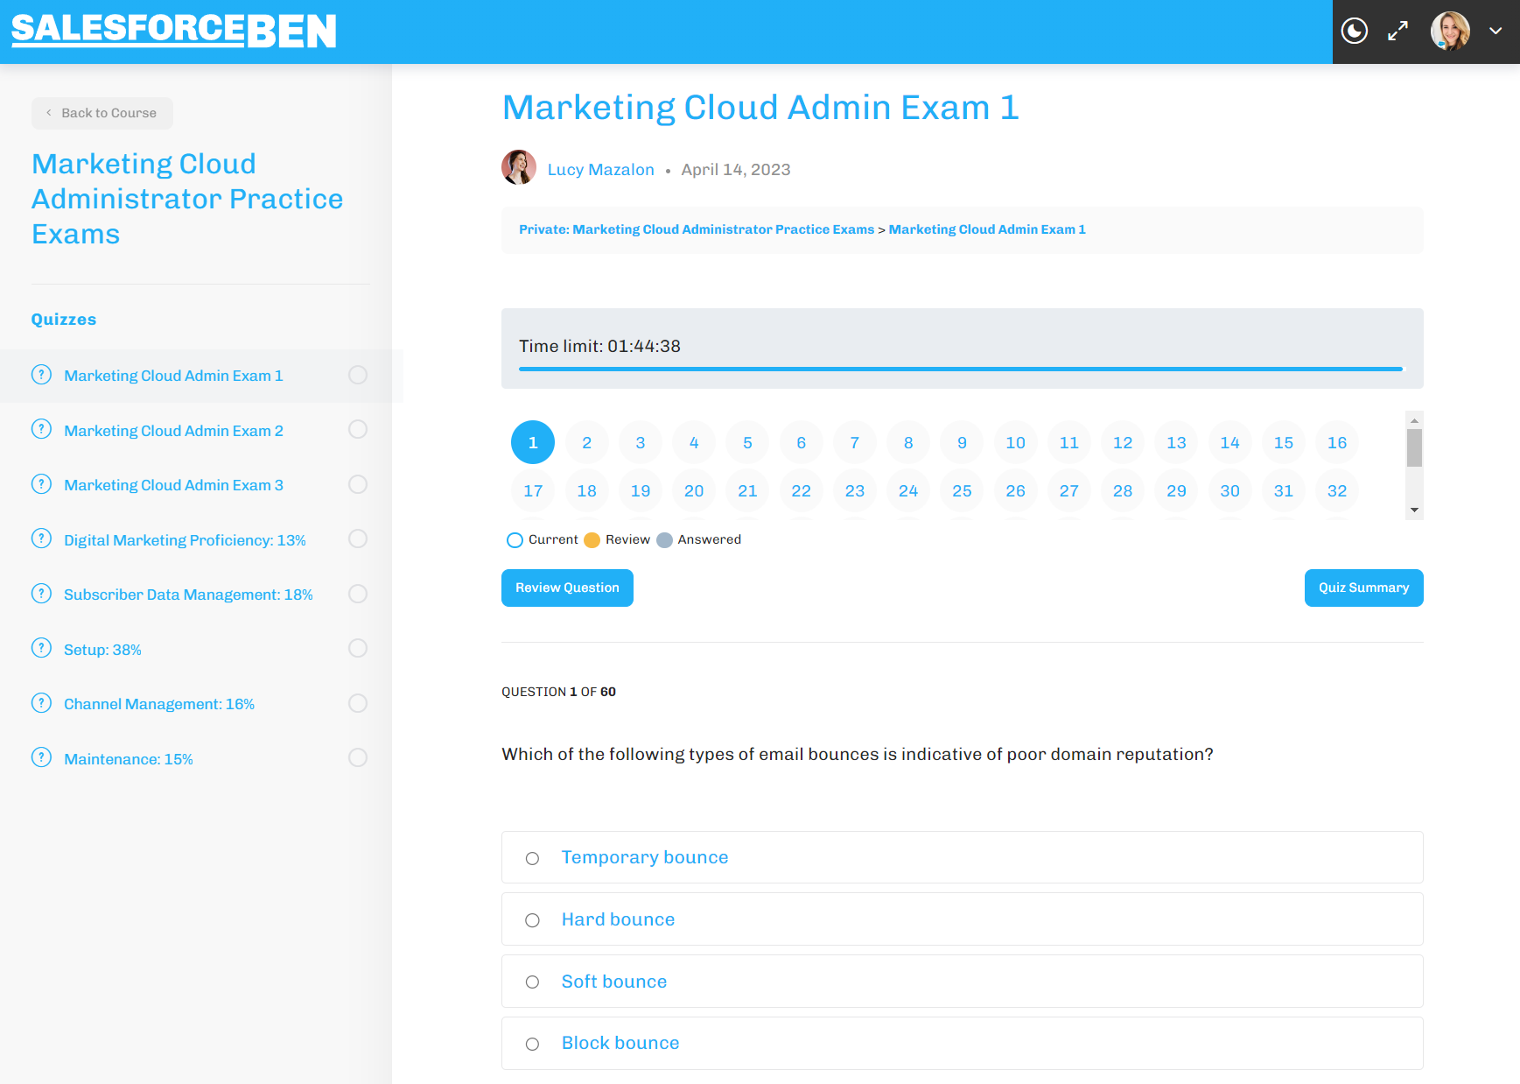
Task: Expand account dropdown chevron
Action: 1495,31
